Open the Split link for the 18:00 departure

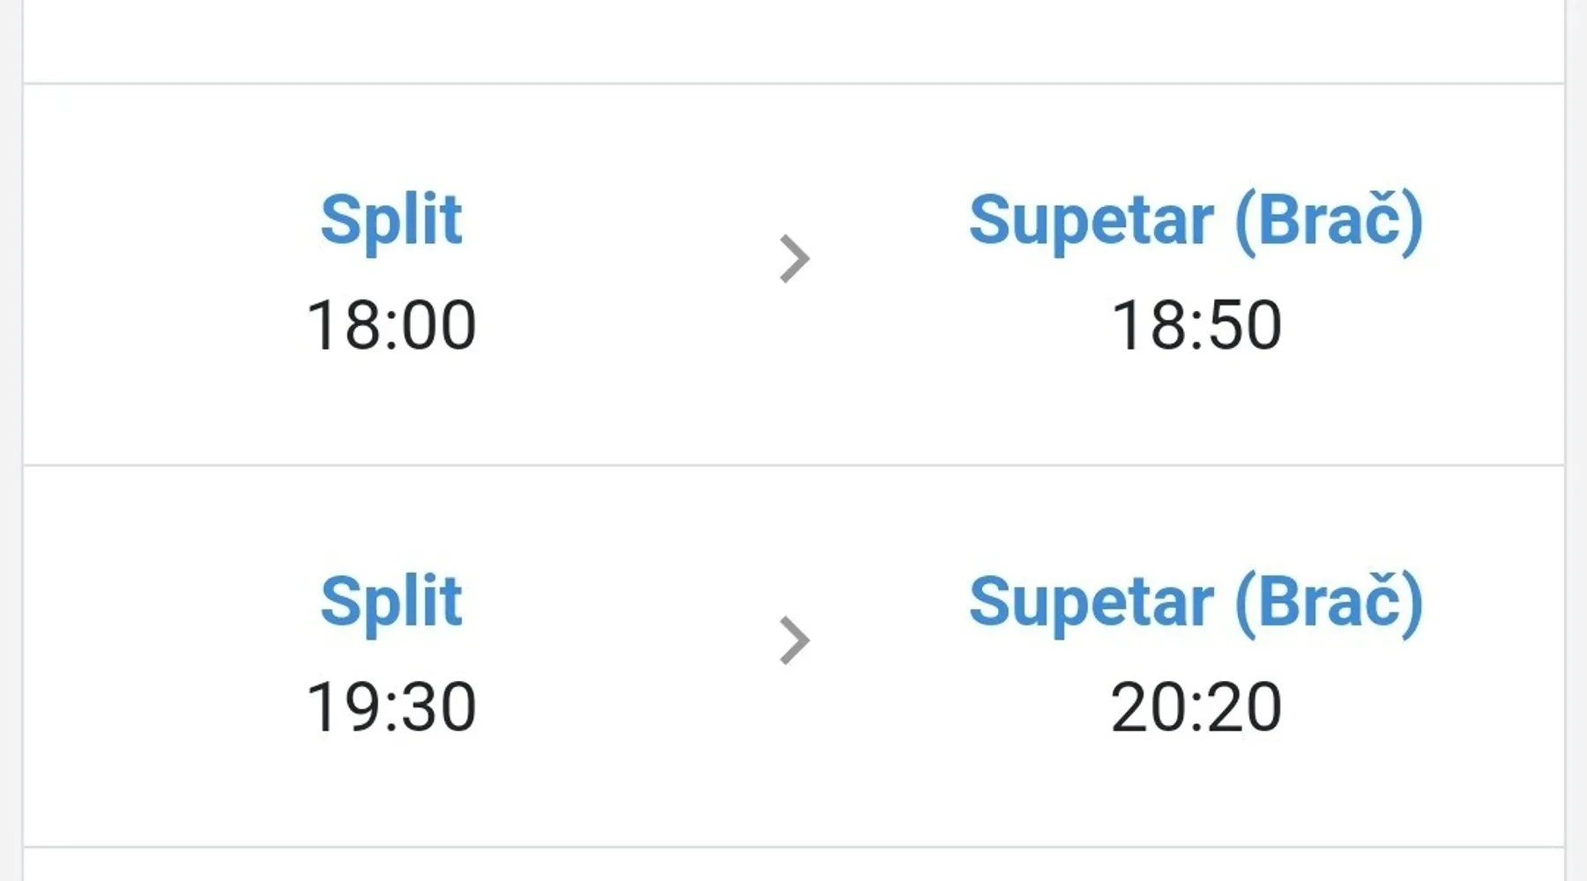391,219
